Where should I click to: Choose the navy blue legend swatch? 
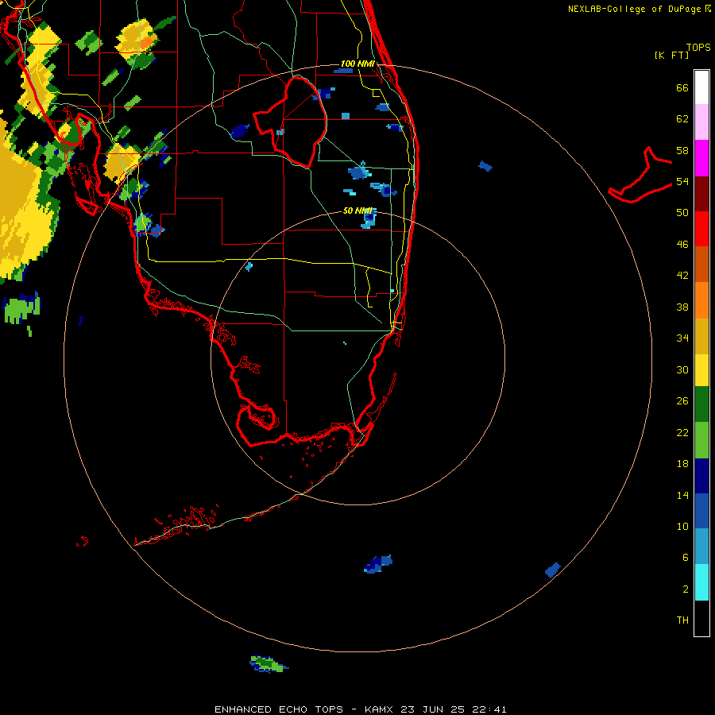[701, 476]
